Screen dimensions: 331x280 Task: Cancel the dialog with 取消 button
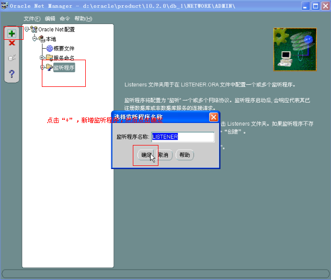[164, 155]
